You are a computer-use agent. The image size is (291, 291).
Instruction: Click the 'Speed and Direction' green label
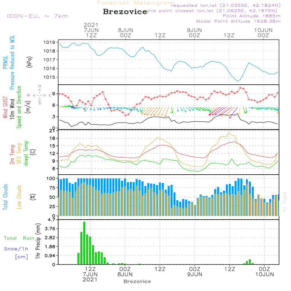(19, 107)
